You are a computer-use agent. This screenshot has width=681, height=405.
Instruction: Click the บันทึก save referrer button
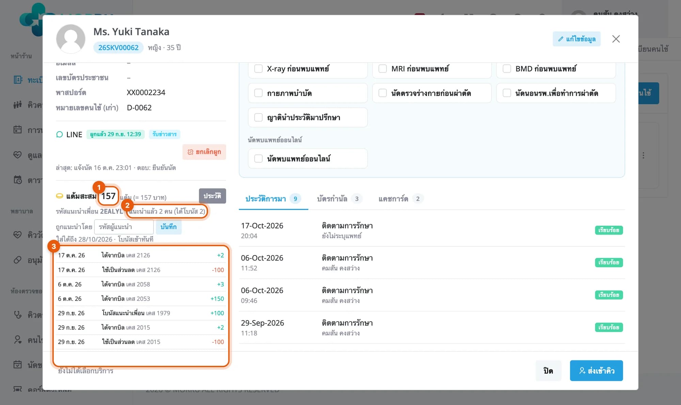[x=169, y=227]
